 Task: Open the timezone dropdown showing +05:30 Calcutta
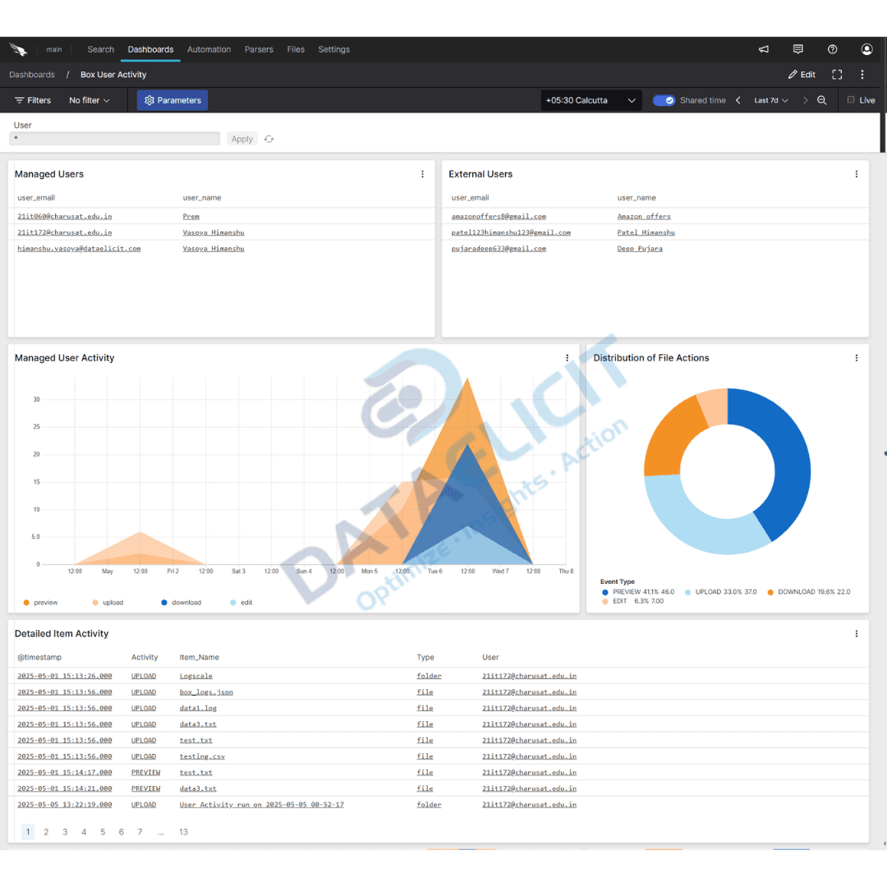click(x=591, y=100)
